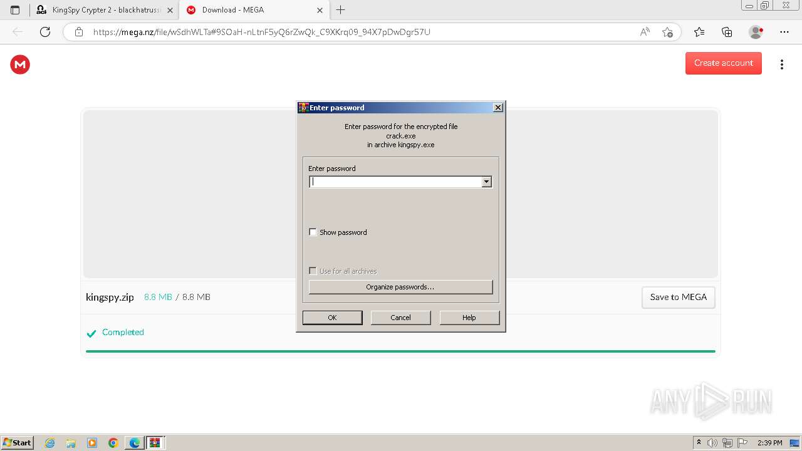802x451 pixels.
Task: Open the MEGA three-dot options menu
Action: [x=781, y=65]
